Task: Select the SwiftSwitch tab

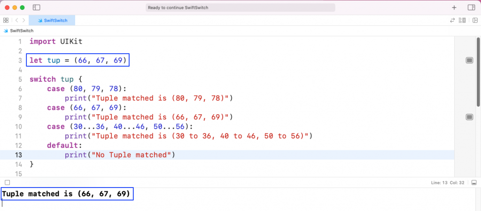Action: (52, 20)
